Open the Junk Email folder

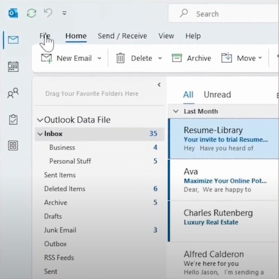[100, 230]
